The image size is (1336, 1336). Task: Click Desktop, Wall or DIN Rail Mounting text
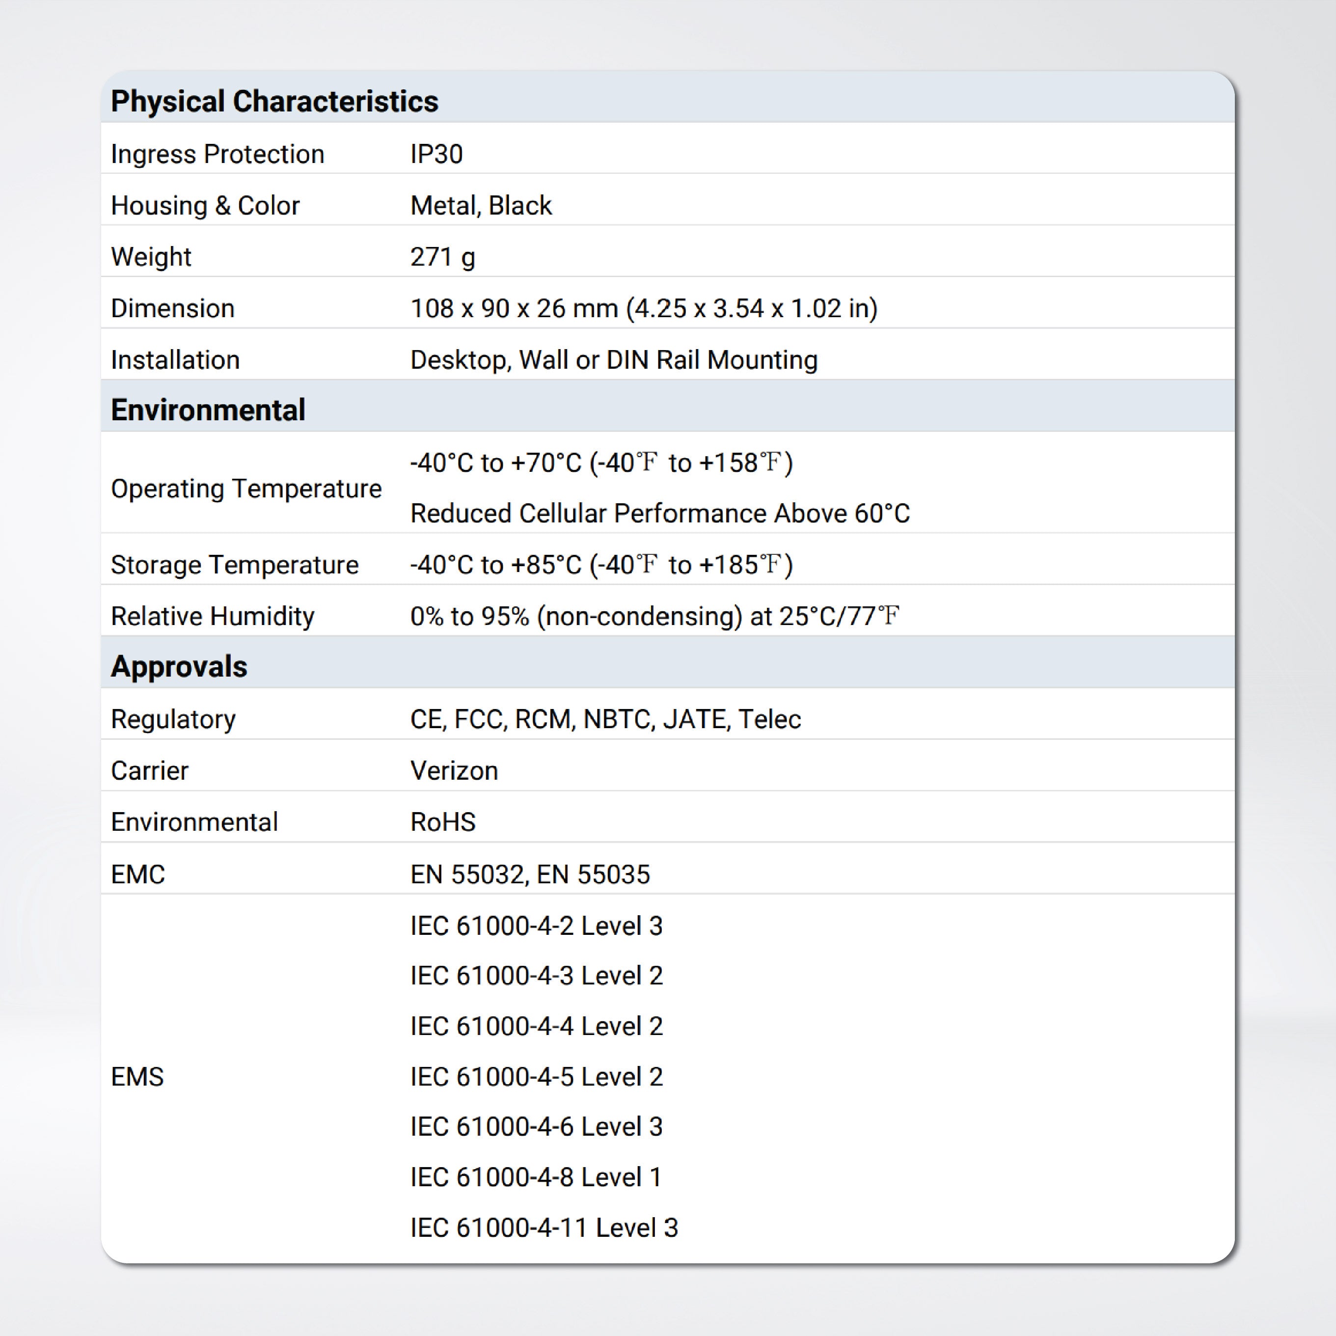pos(613,360)
